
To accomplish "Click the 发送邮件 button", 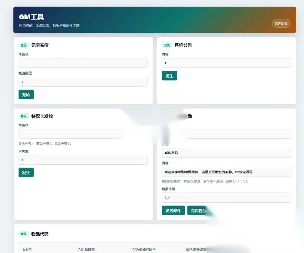I will (x=173, y=210).
